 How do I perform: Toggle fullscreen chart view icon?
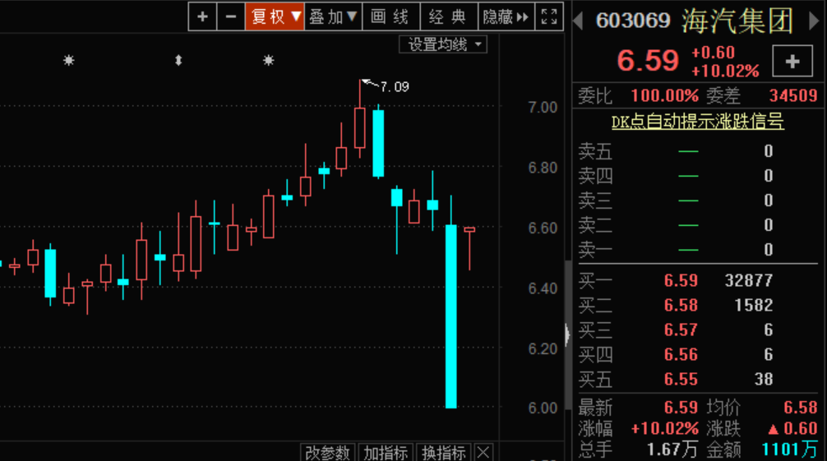click(x=548, y=16)
